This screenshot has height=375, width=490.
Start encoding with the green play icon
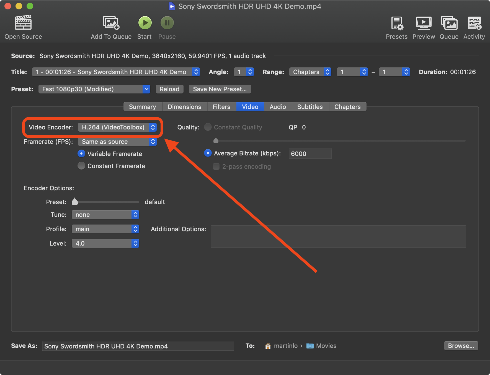[145, 23]
